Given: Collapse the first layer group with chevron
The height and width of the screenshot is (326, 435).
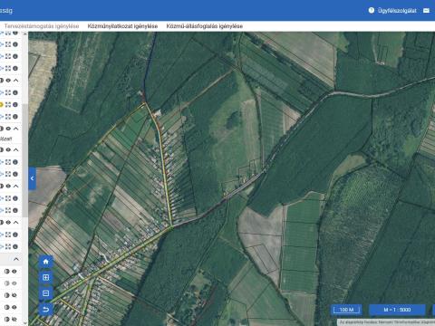Looking at the screenshot, I should pyautogui.click(x=16, y=81).
